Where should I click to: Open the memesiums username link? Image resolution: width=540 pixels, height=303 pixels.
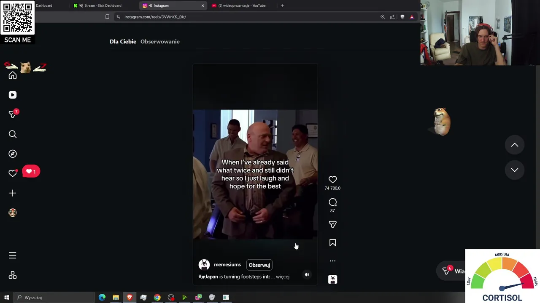tap(227, 265)
